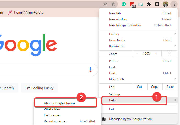Expand the Help submenu
The height and width of the screenshot is (125, 180).
click(x=138, y=100)
